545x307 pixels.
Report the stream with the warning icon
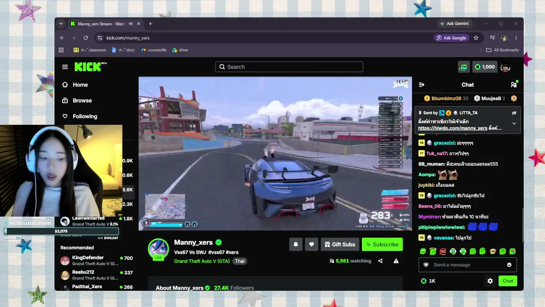tap(396, 261)
